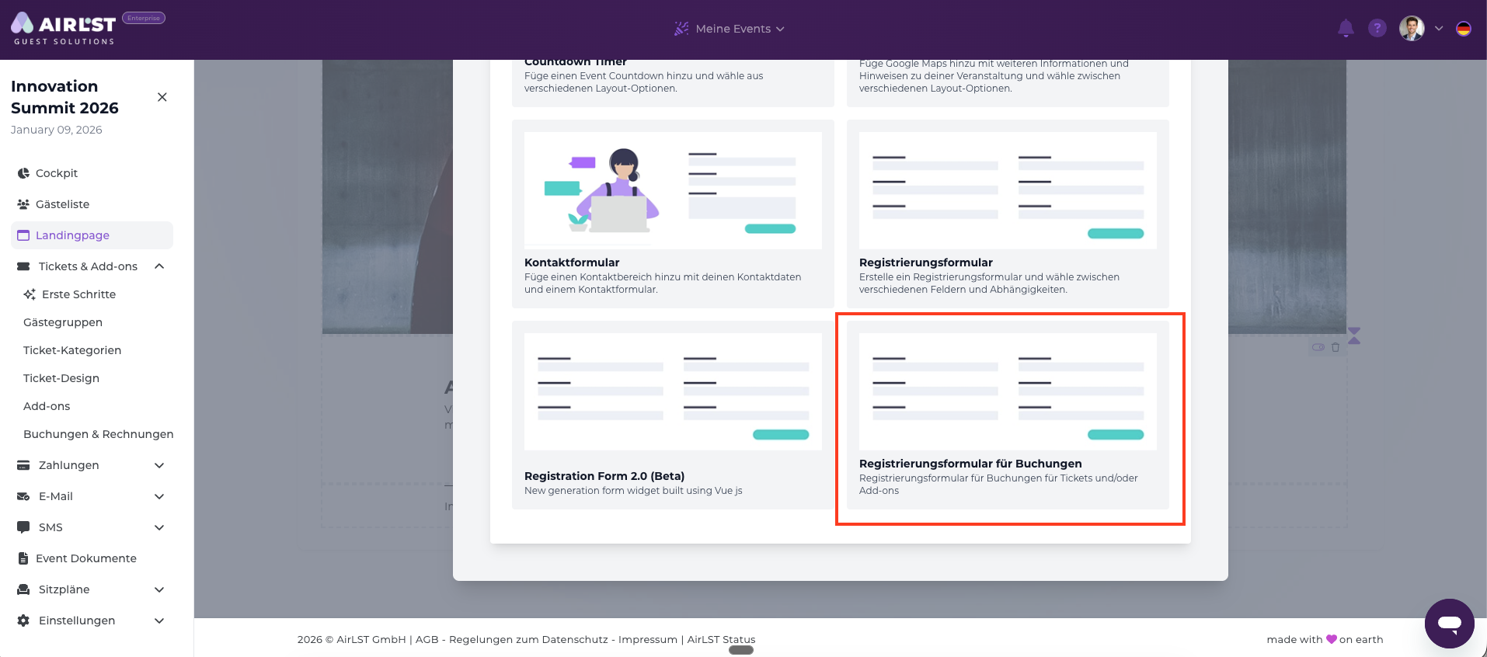Open the Impressum footer link
The width and height of the screenshot is (1487, 657).
click(647, 639)
